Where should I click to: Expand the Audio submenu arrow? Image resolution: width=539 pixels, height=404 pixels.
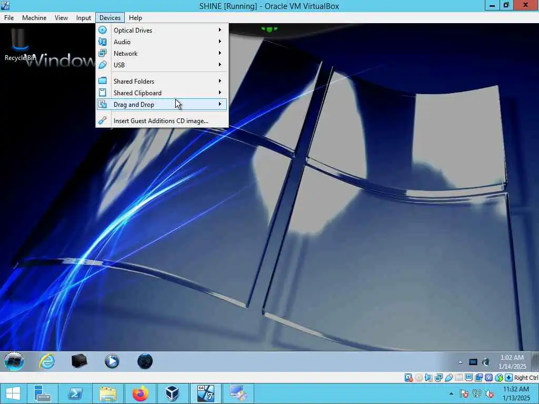pyautogui.click(x=220, y=42)
